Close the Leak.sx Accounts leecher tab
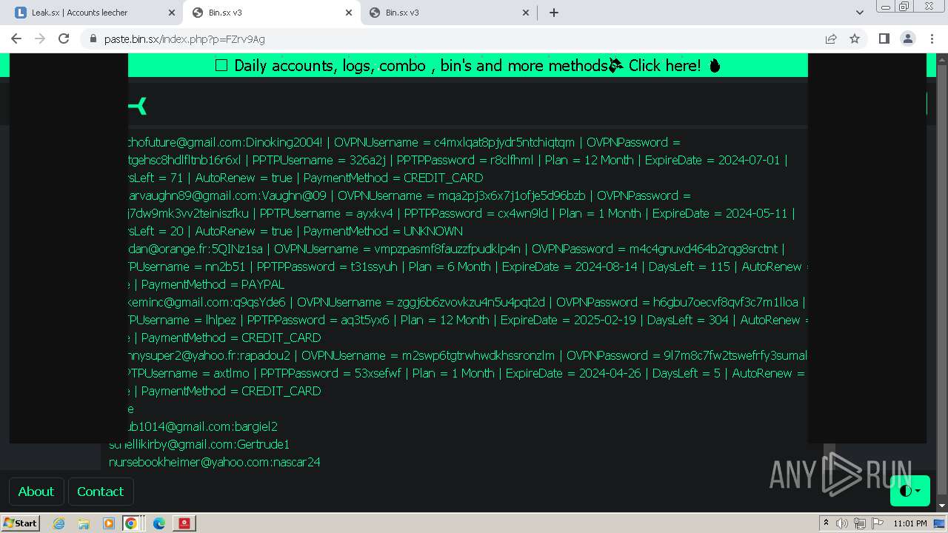The image size is (948, 533). 172,13
